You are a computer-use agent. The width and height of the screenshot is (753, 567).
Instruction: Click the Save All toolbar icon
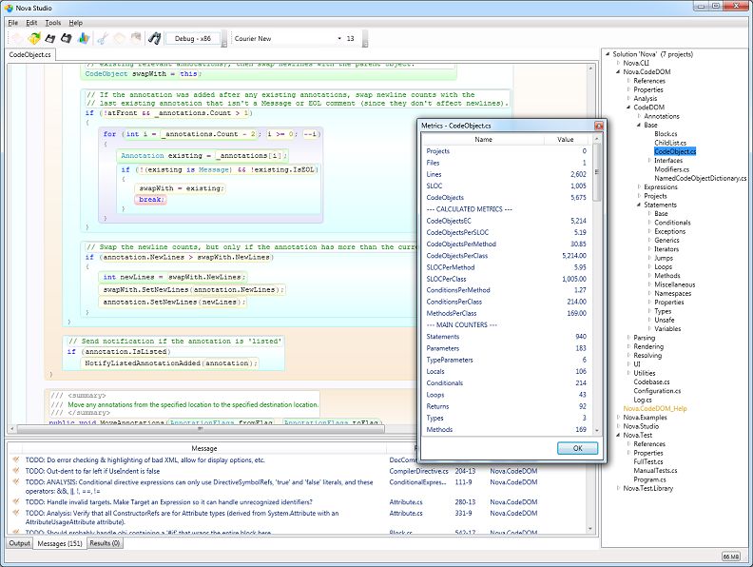point(67,39)
